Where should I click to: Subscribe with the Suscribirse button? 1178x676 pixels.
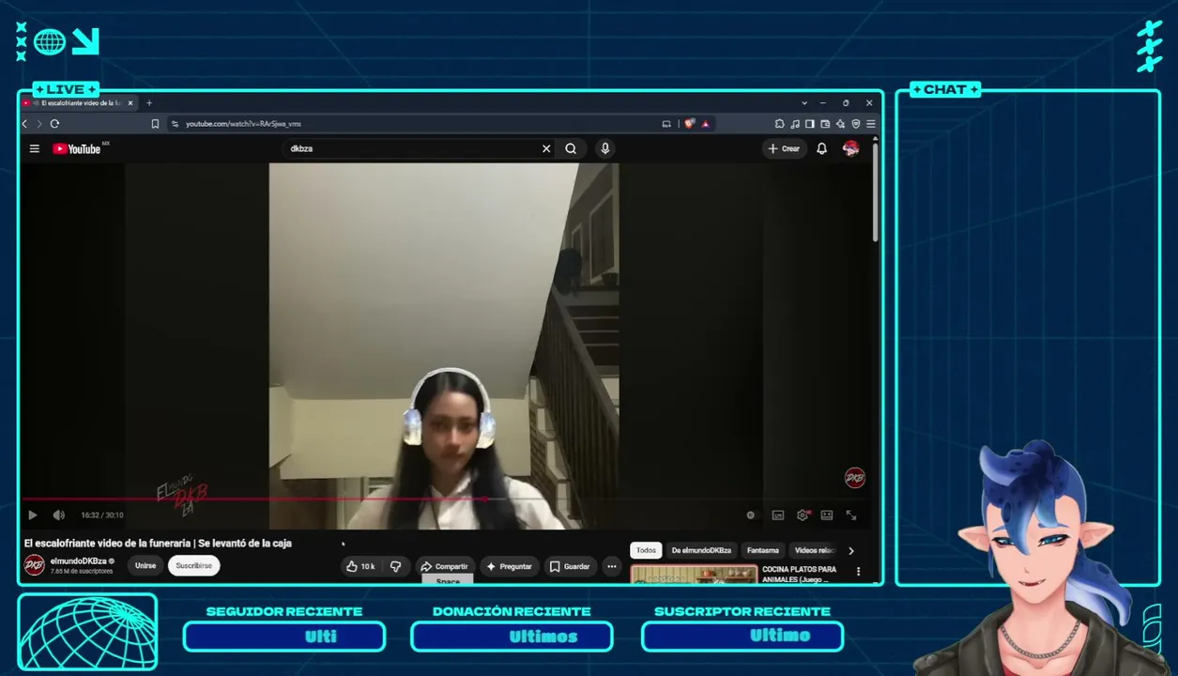pos(194,565)
